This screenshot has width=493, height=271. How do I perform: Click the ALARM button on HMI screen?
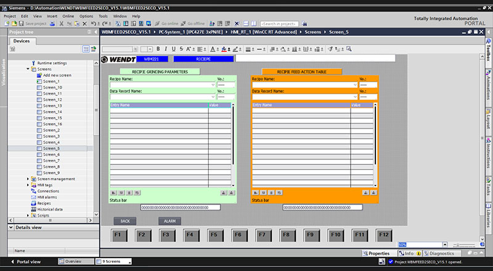169,221
